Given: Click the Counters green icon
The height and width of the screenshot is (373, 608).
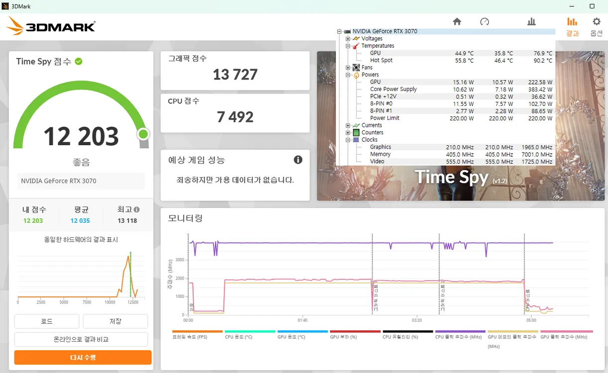Looking at the screenshot, I should pos(356,133).
